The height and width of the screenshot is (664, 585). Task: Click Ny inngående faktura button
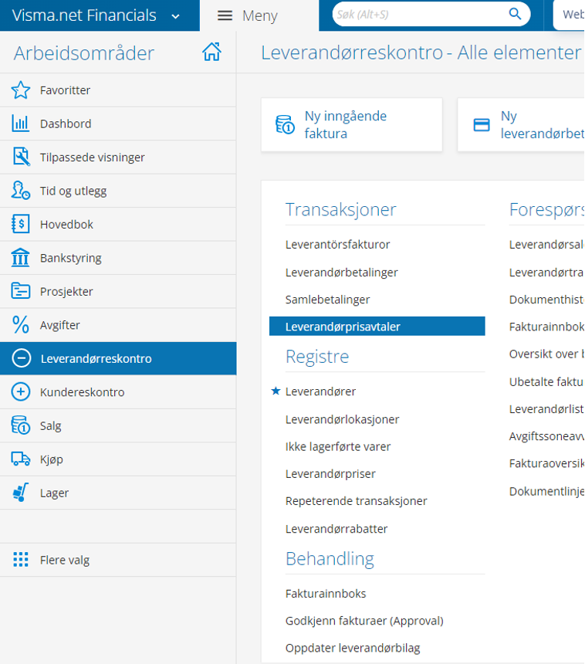(x=351, y=125)
